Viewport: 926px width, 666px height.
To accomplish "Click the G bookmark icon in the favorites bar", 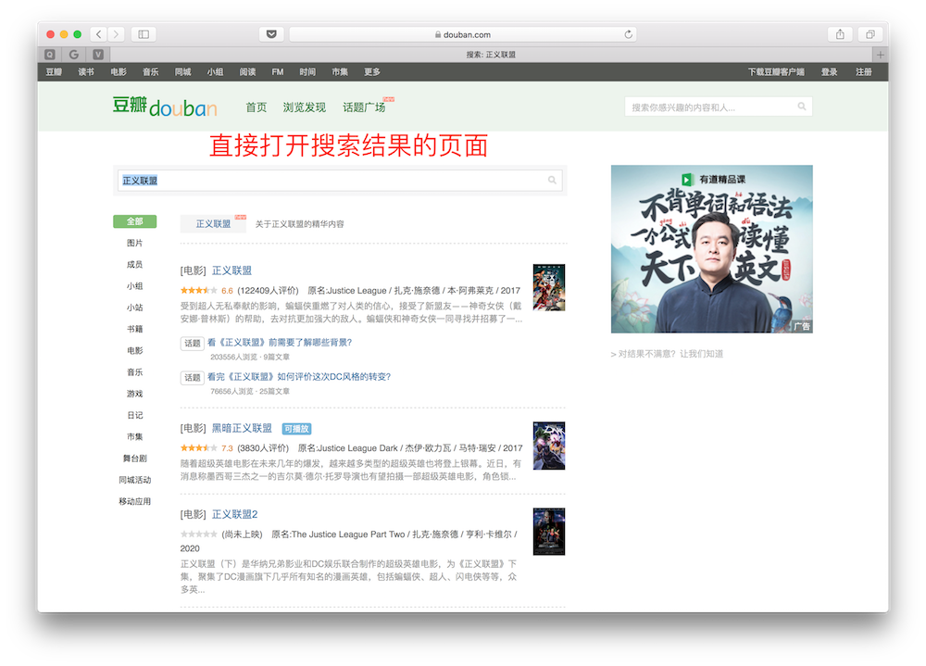I will 74,54.
